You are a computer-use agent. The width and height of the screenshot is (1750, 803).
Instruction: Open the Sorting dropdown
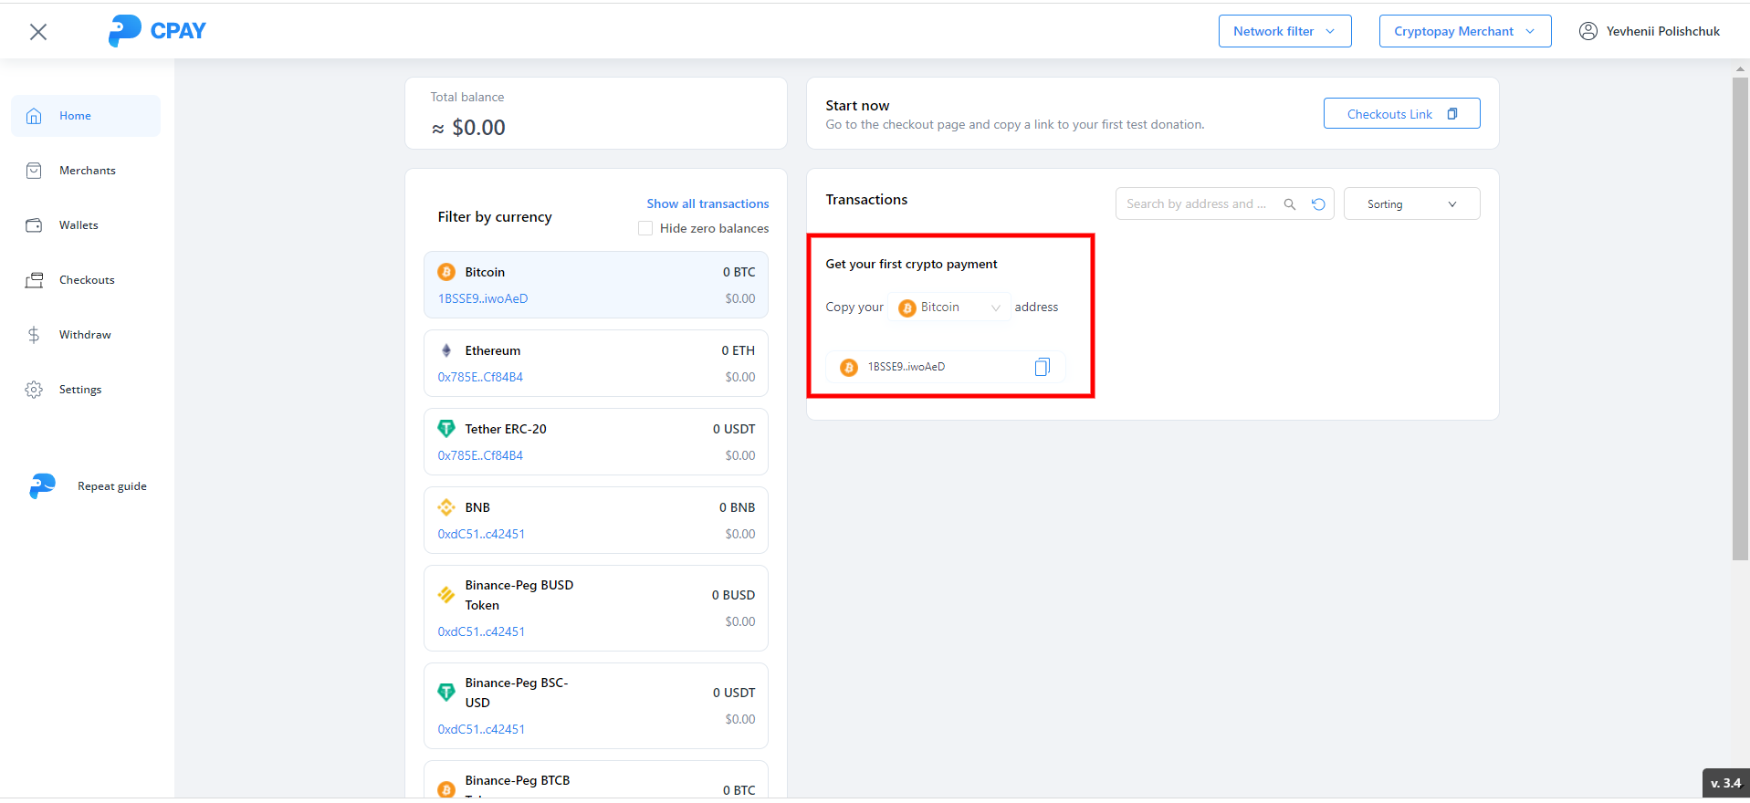tap(1411, 204)
